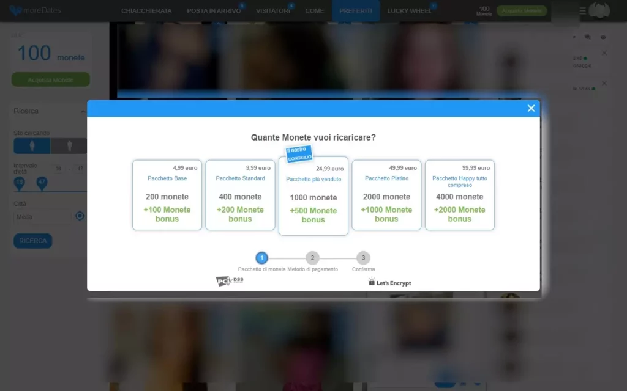Click the +2000 Monete bonus text
627x391 pixels.
click(459, 214)
